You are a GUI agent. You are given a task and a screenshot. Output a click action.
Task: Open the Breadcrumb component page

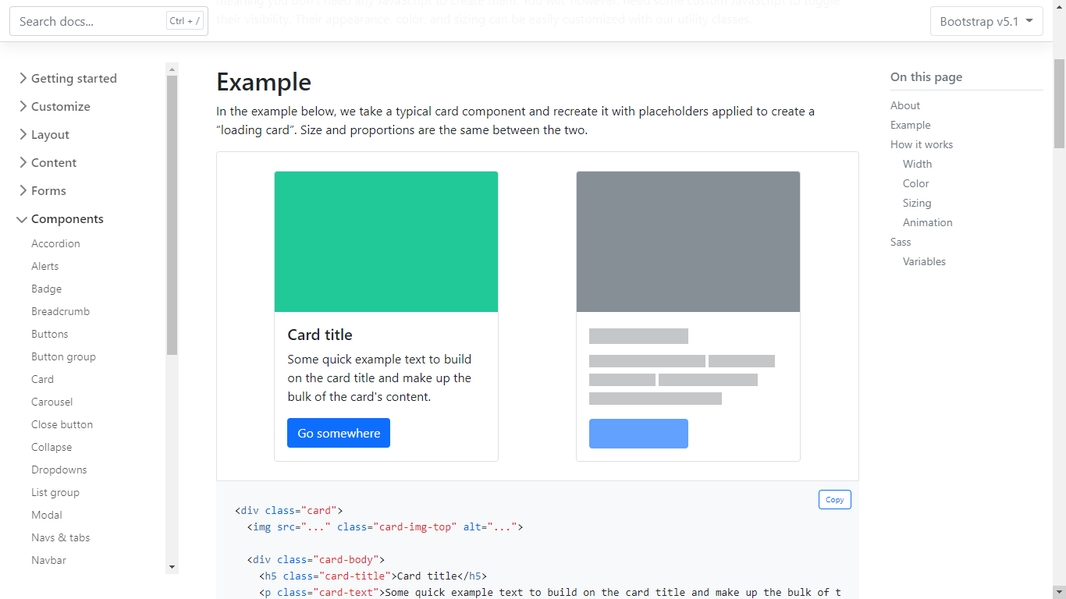click(60, 311)
